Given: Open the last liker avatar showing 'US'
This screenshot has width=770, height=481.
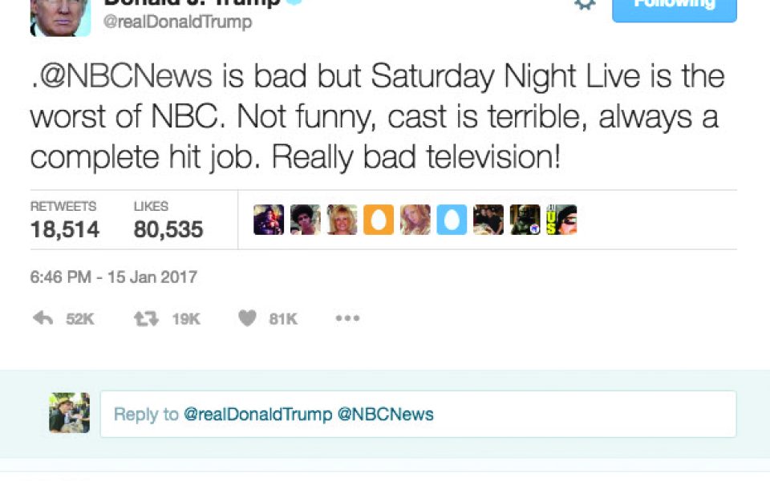Looking at the screenshot, I should click(x=561, y=220).
